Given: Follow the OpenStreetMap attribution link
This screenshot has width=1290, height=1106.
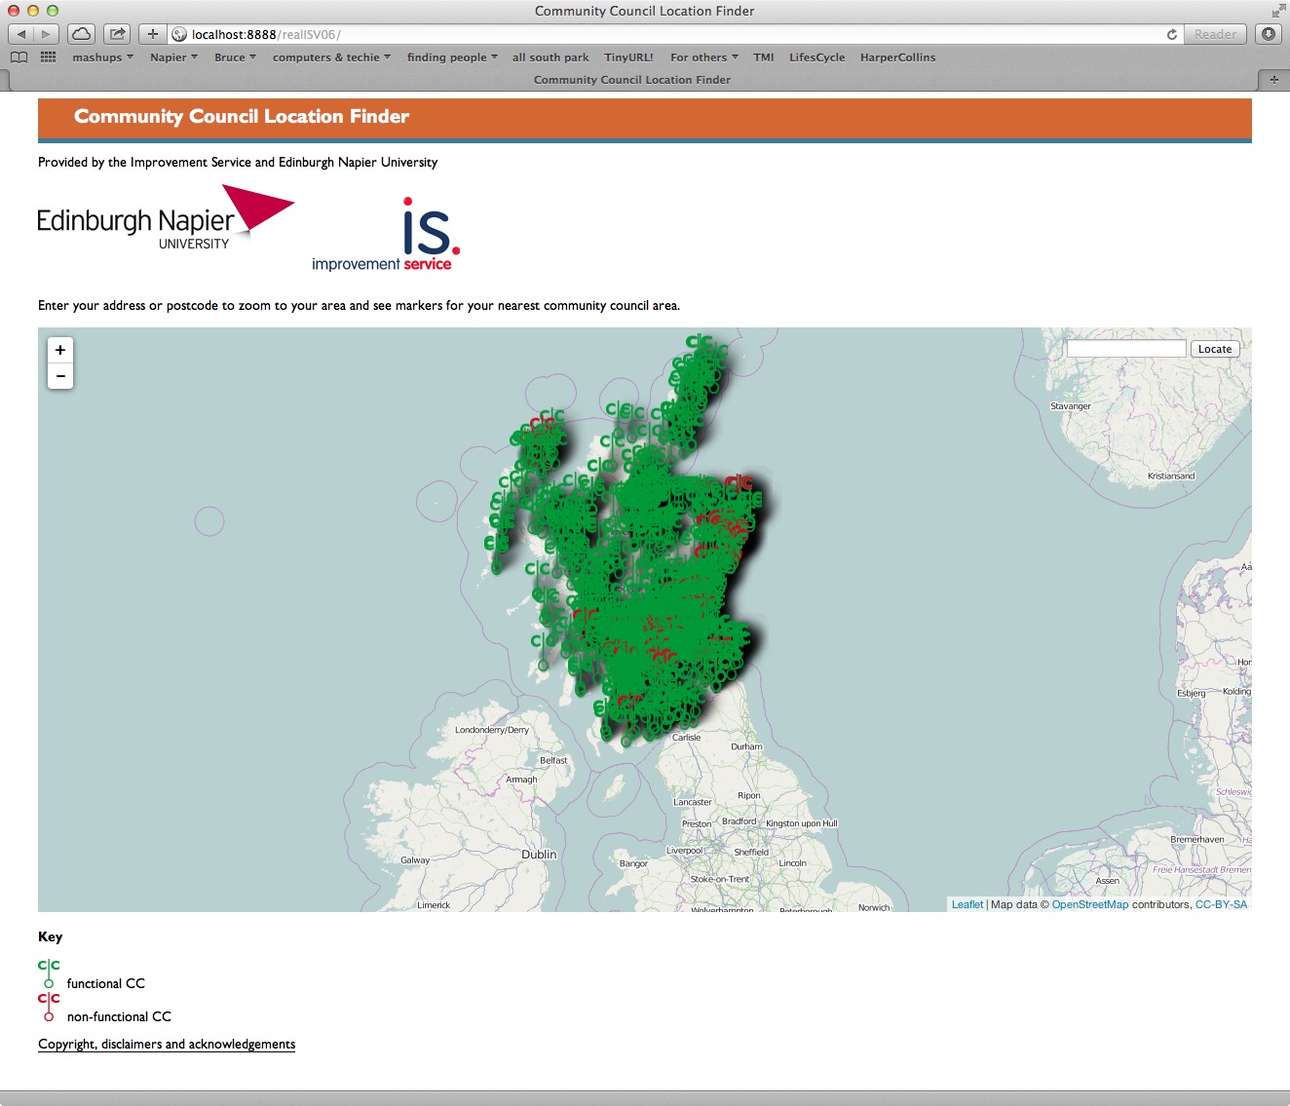Looking at the screenshot, I should 1089,905.
